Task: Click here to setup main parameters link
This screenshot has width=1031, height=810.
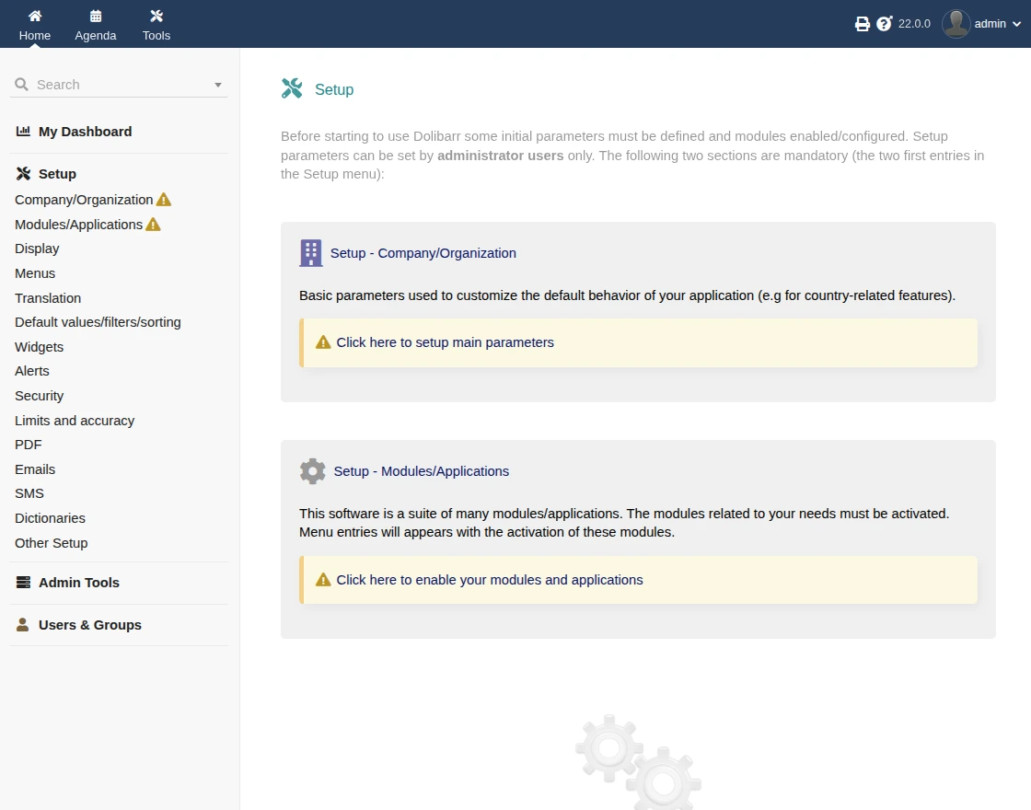Action: click(445, 342)
